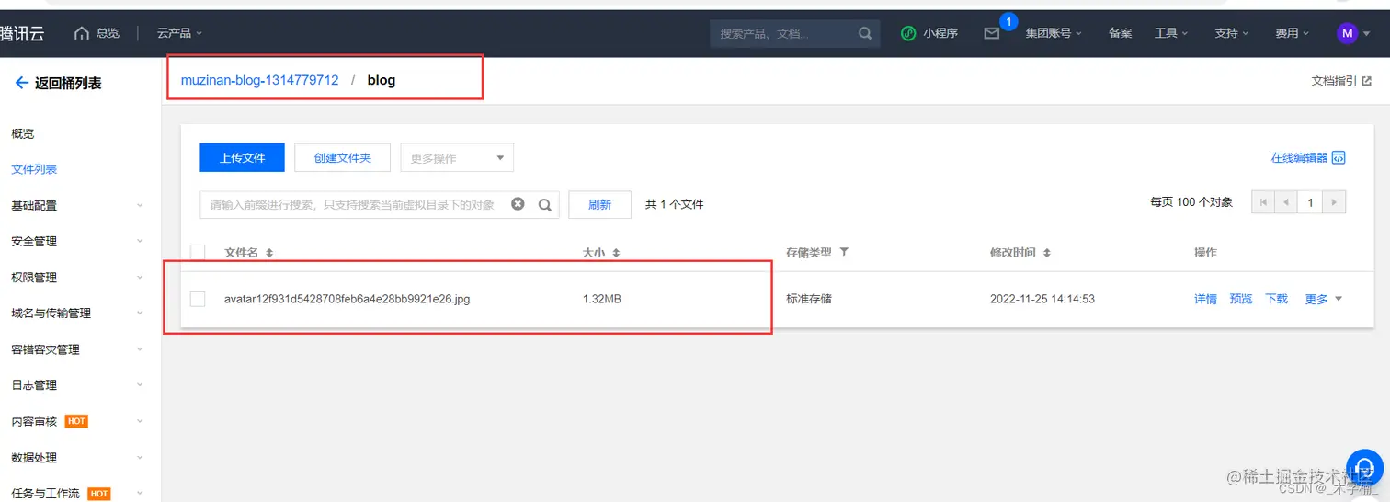Click 总览 in the top navigation
The image size is (1390, 502).
coord(108,33)
